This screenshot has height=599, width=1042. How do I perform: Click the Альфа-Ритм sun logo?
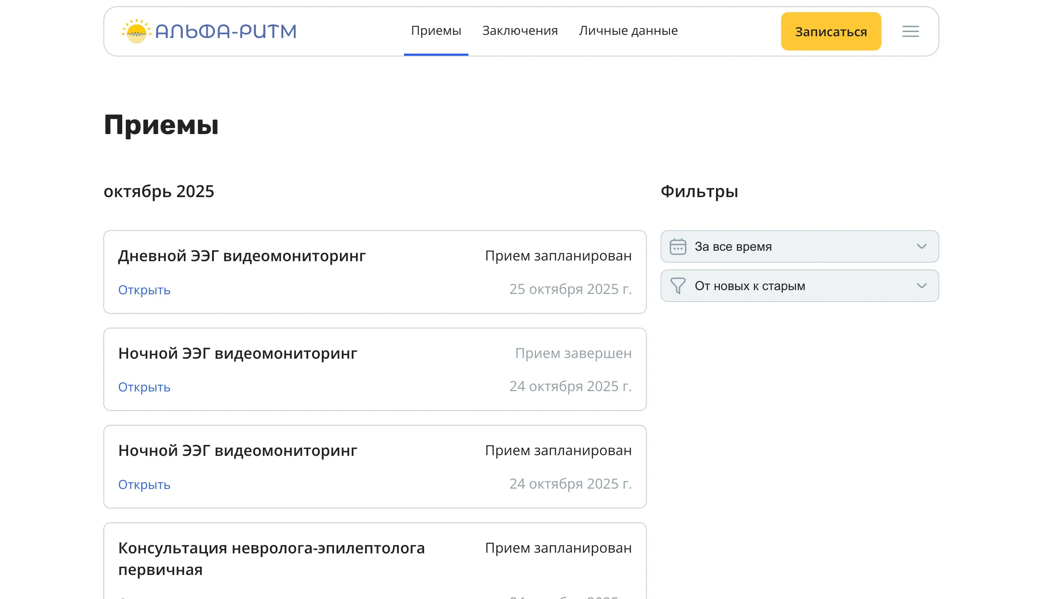(137, 31)
